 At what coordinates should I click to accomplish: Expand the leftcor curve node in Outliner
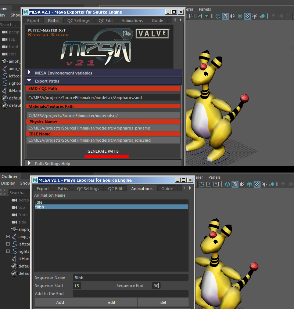pos(8,244)
